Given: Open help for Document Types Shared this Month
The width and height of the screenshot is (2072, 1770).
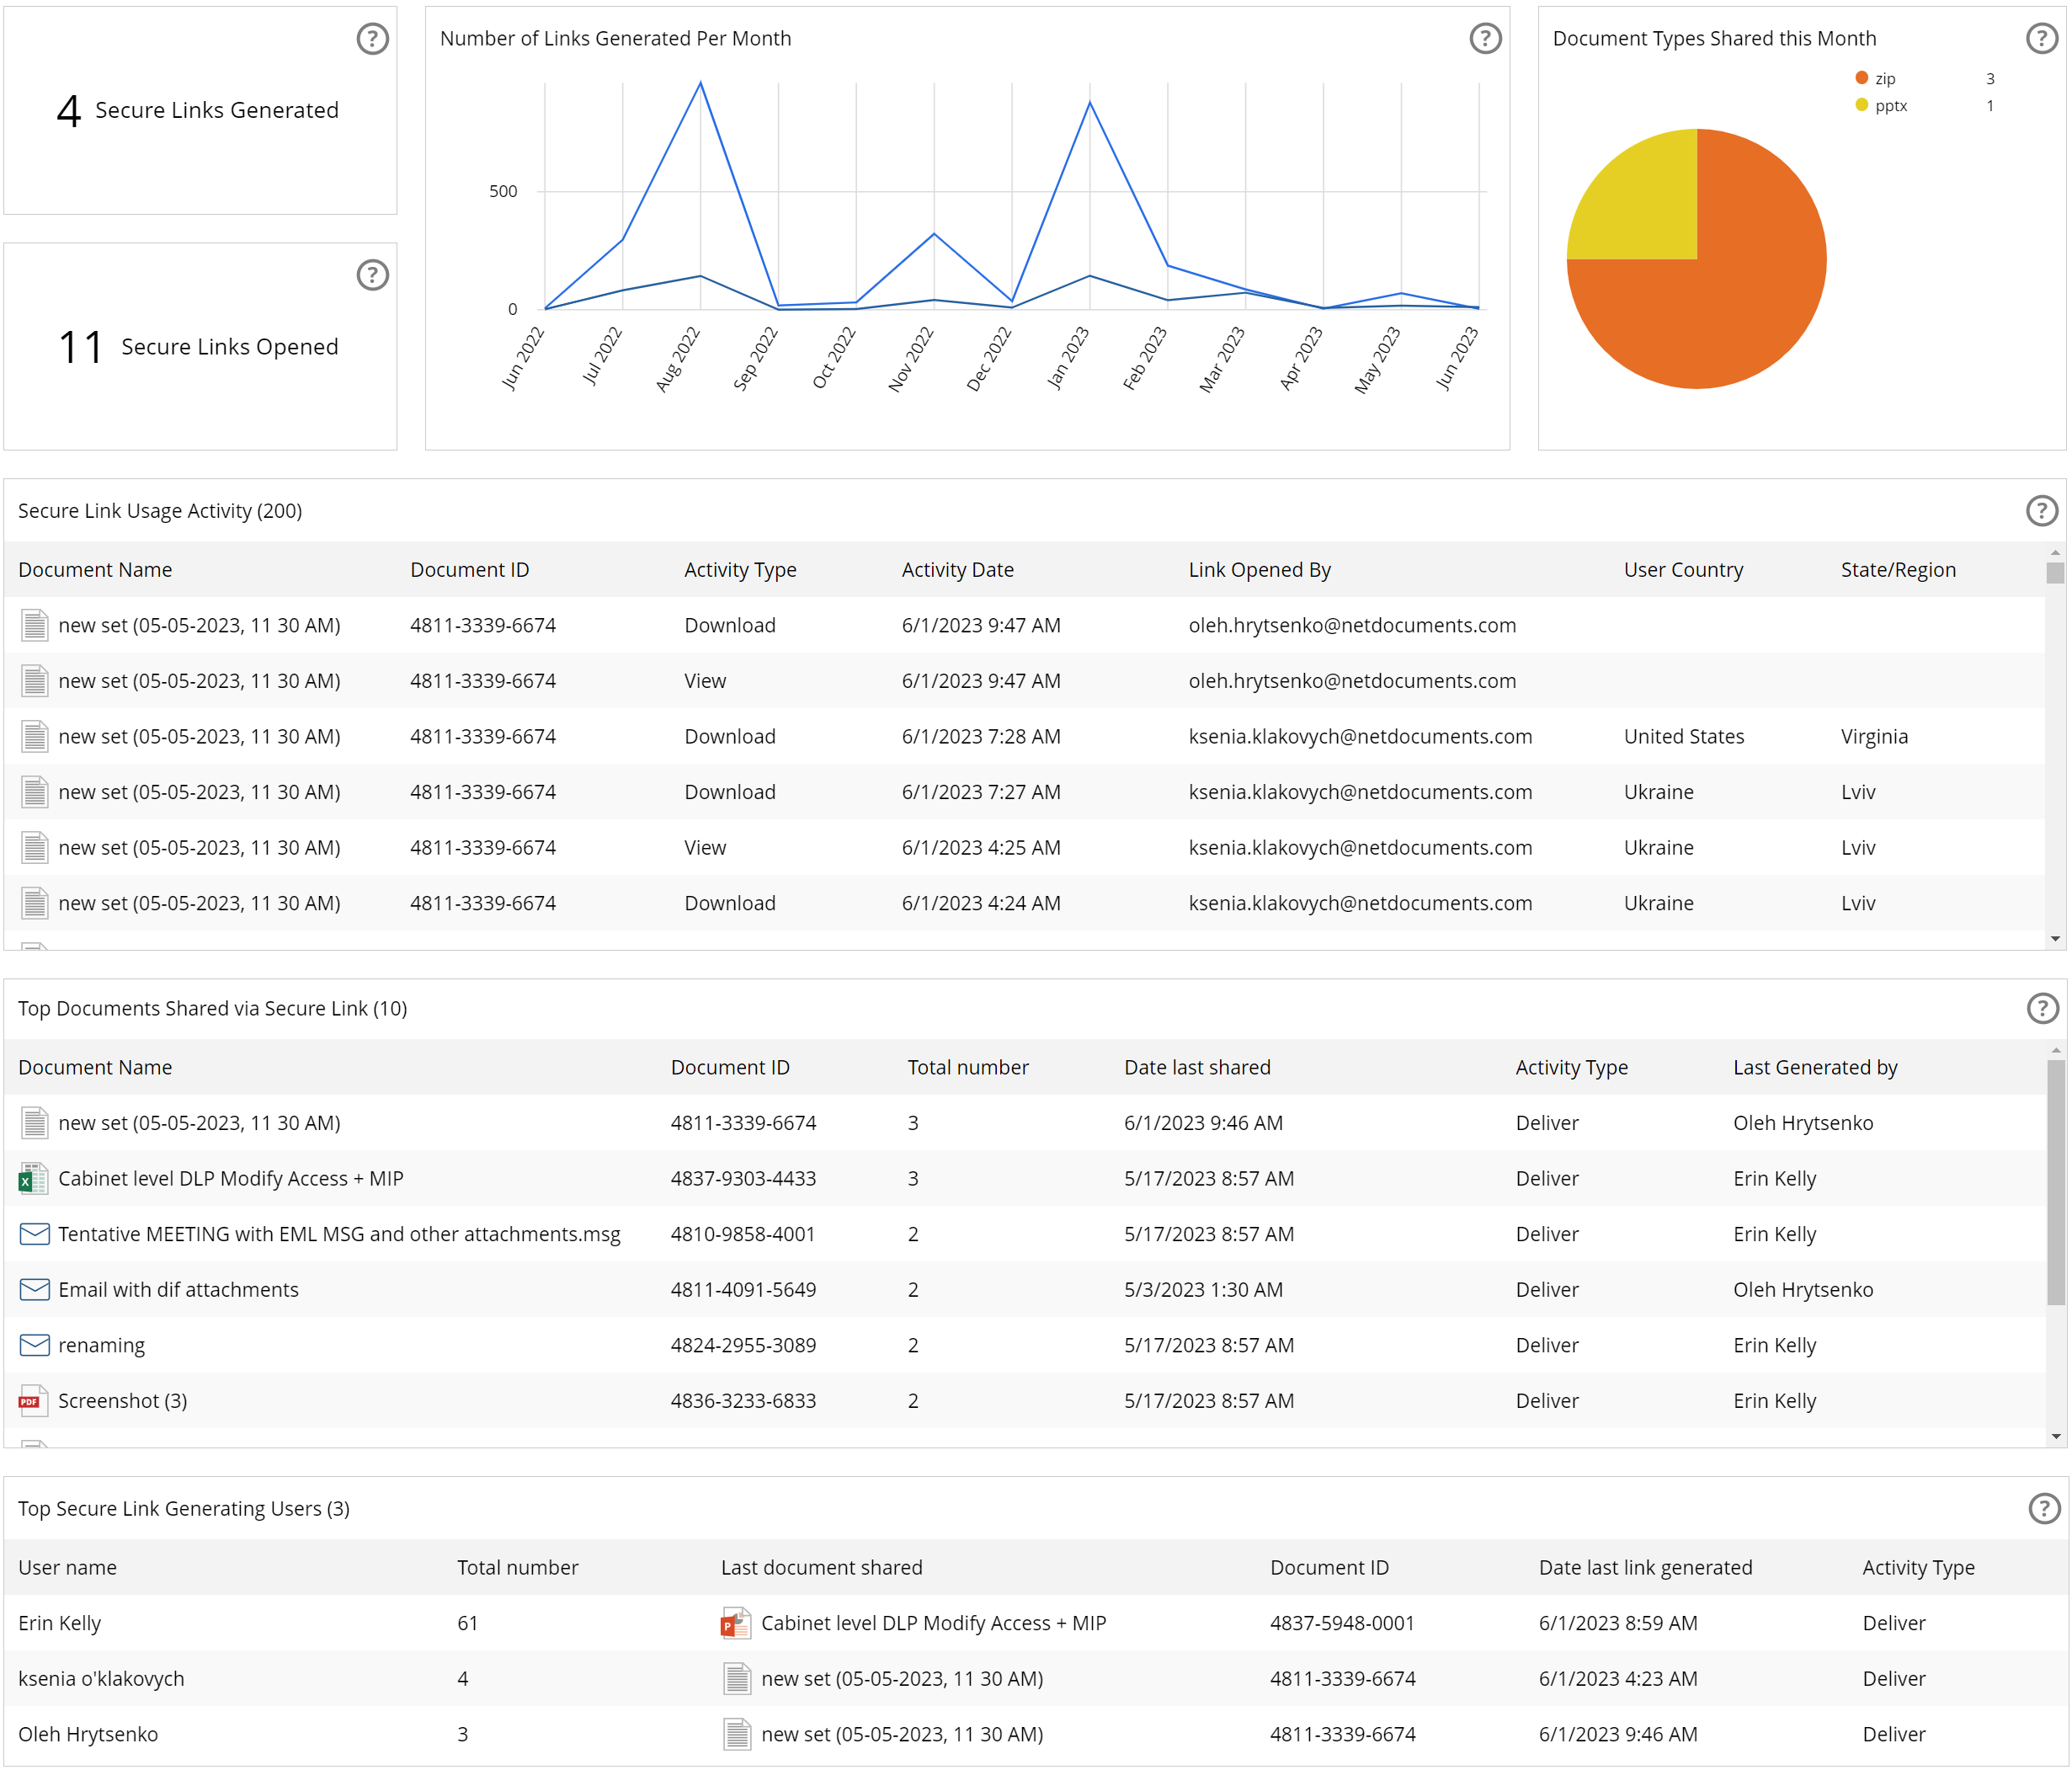Looking at the screenshot, I should tap(2041, 39).
